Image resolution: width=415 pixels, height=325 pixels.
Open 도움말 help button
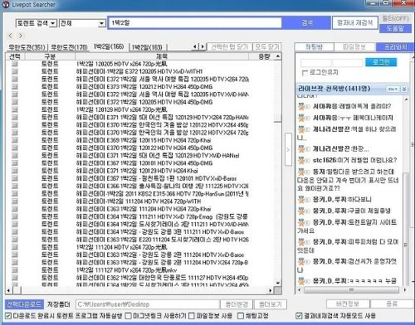point(396,28)
